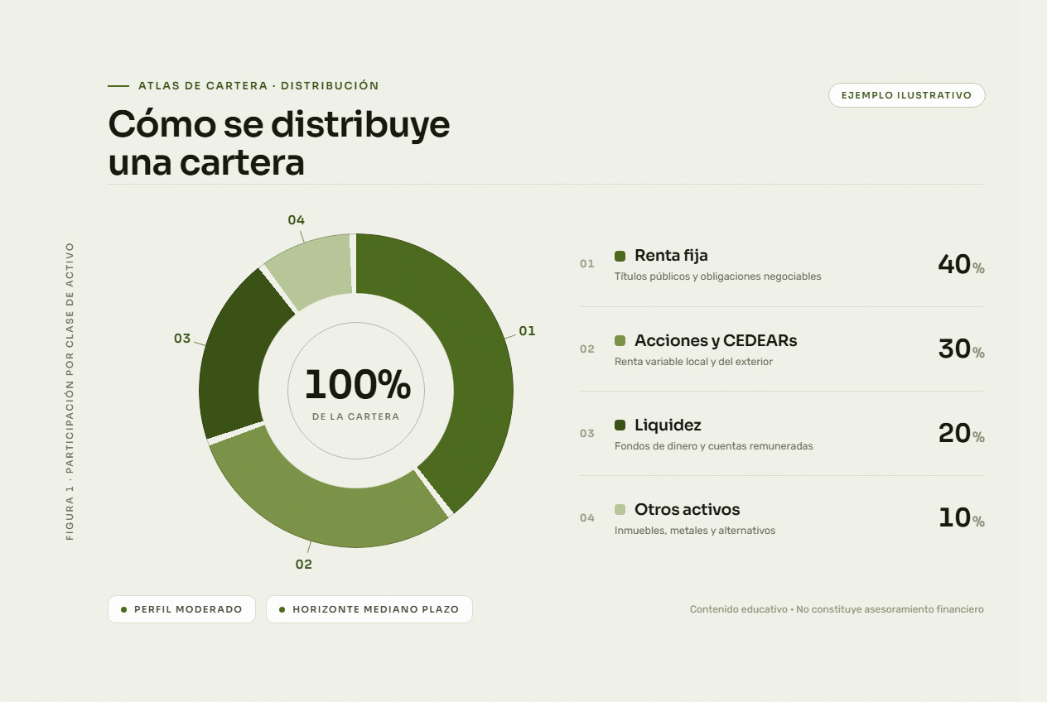Click the legend index 01 next to Renta fija
This screenshot has height=702, width=1047.
point(587,264)
